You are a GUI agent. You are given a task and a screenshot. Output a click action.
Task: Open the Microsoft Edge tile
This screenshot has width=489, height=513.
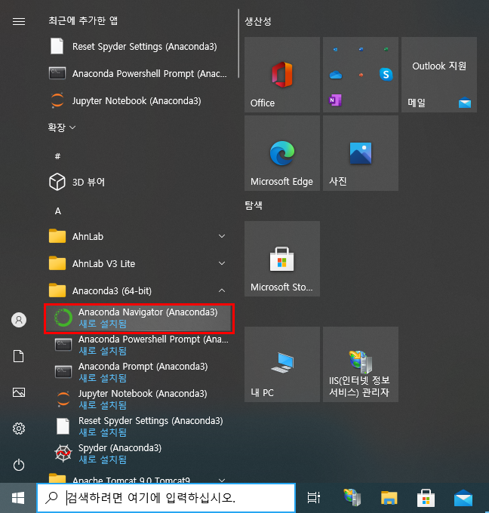282,153
